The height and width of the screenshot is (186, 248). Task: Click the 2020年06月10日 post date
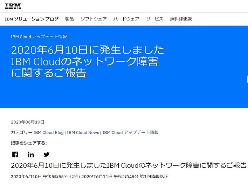28,122
